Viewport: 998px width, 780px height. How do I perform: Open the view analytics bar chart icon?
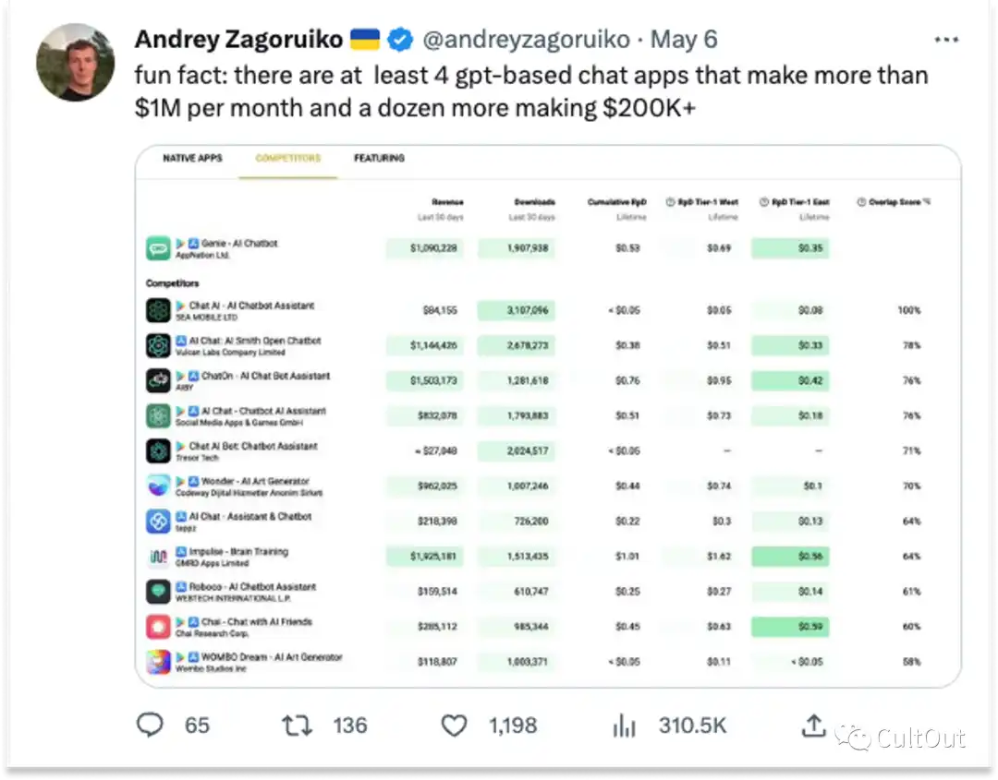tap(625, 726)
